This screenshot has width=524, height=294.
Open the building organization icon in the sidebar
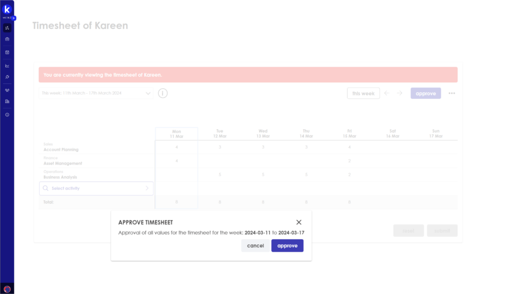[x=7, y=102]
